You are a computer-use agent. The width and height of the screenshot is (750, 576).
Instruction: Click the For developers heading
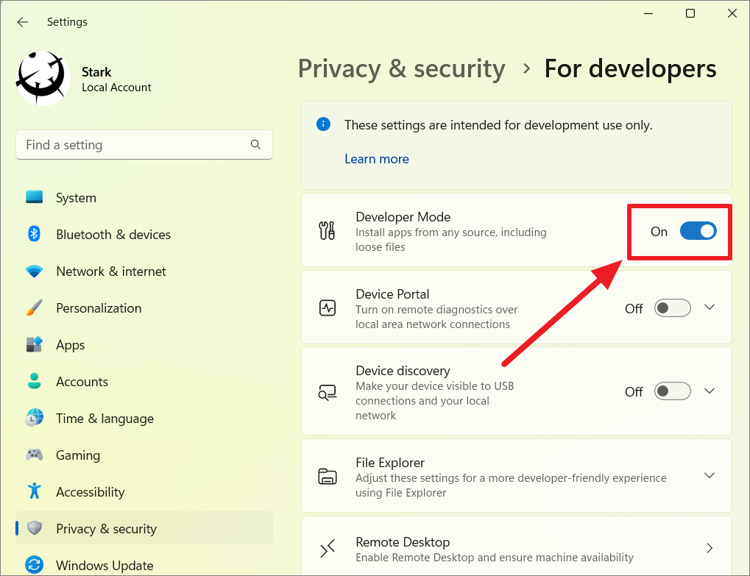point(631,69)
